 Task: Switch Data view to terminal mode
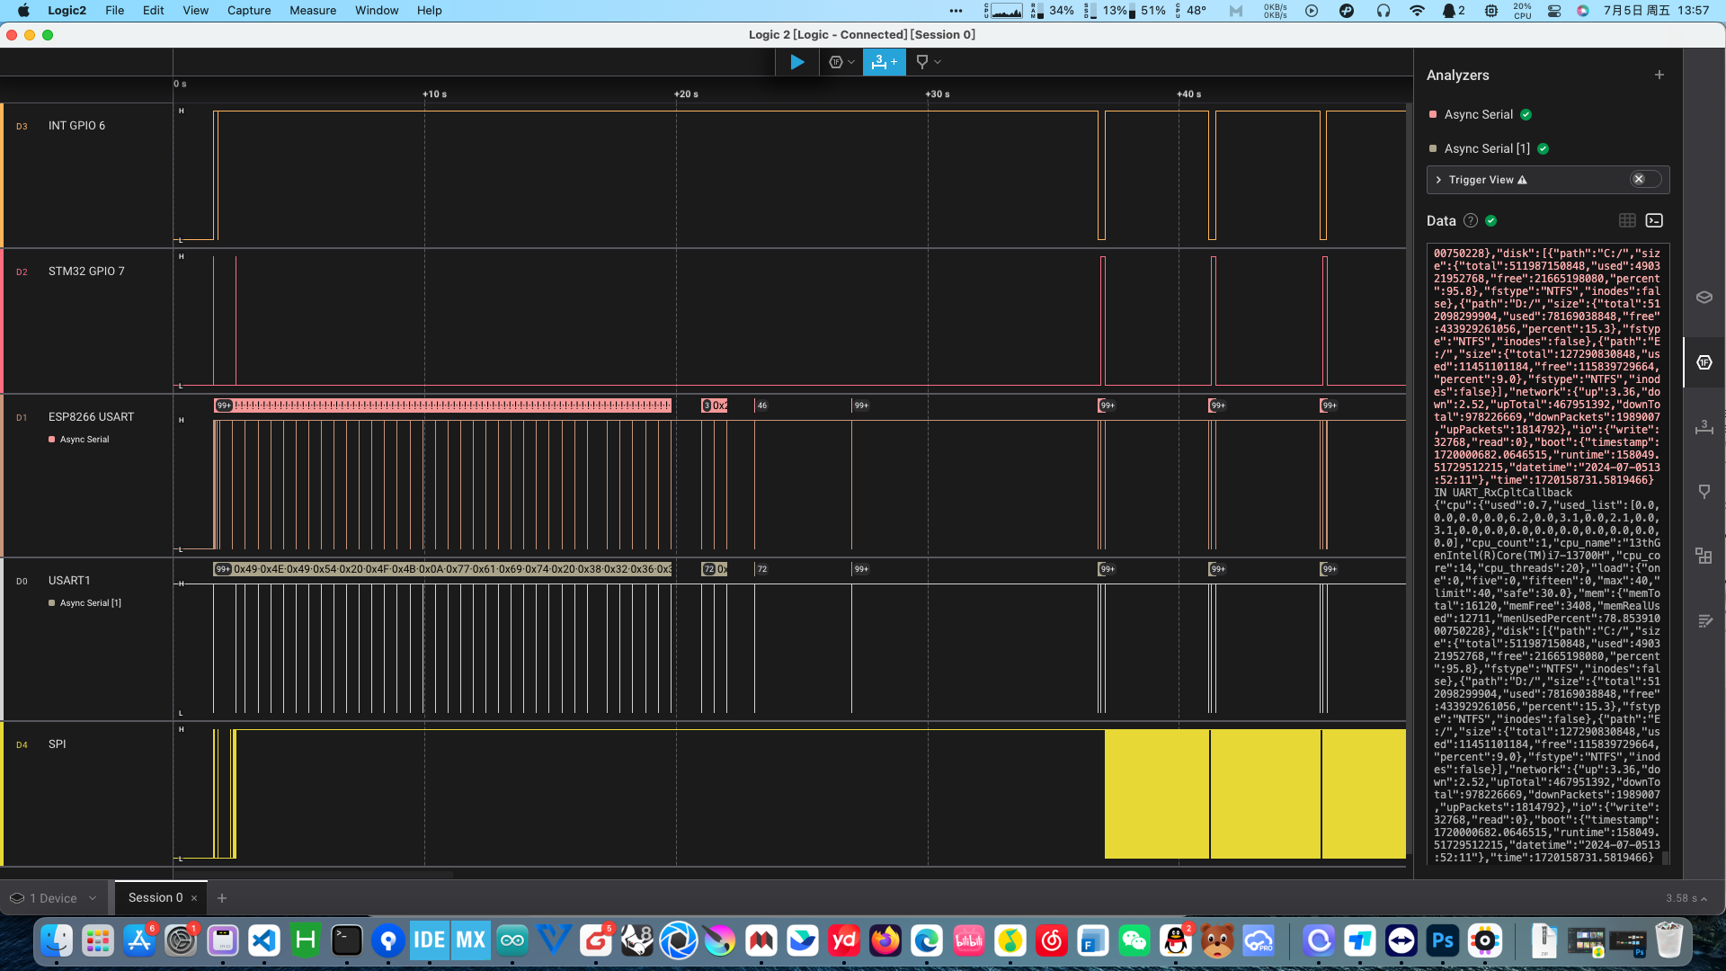coord(1654,220)
